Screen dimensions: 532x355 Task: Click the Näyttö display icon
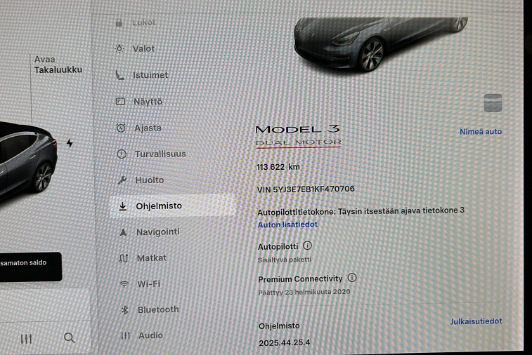tap(120, 102)
